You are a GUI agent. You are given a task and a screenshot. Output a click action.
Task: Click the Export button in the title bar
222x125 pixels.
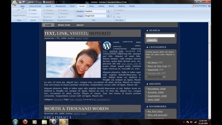[x=47, y=2]
